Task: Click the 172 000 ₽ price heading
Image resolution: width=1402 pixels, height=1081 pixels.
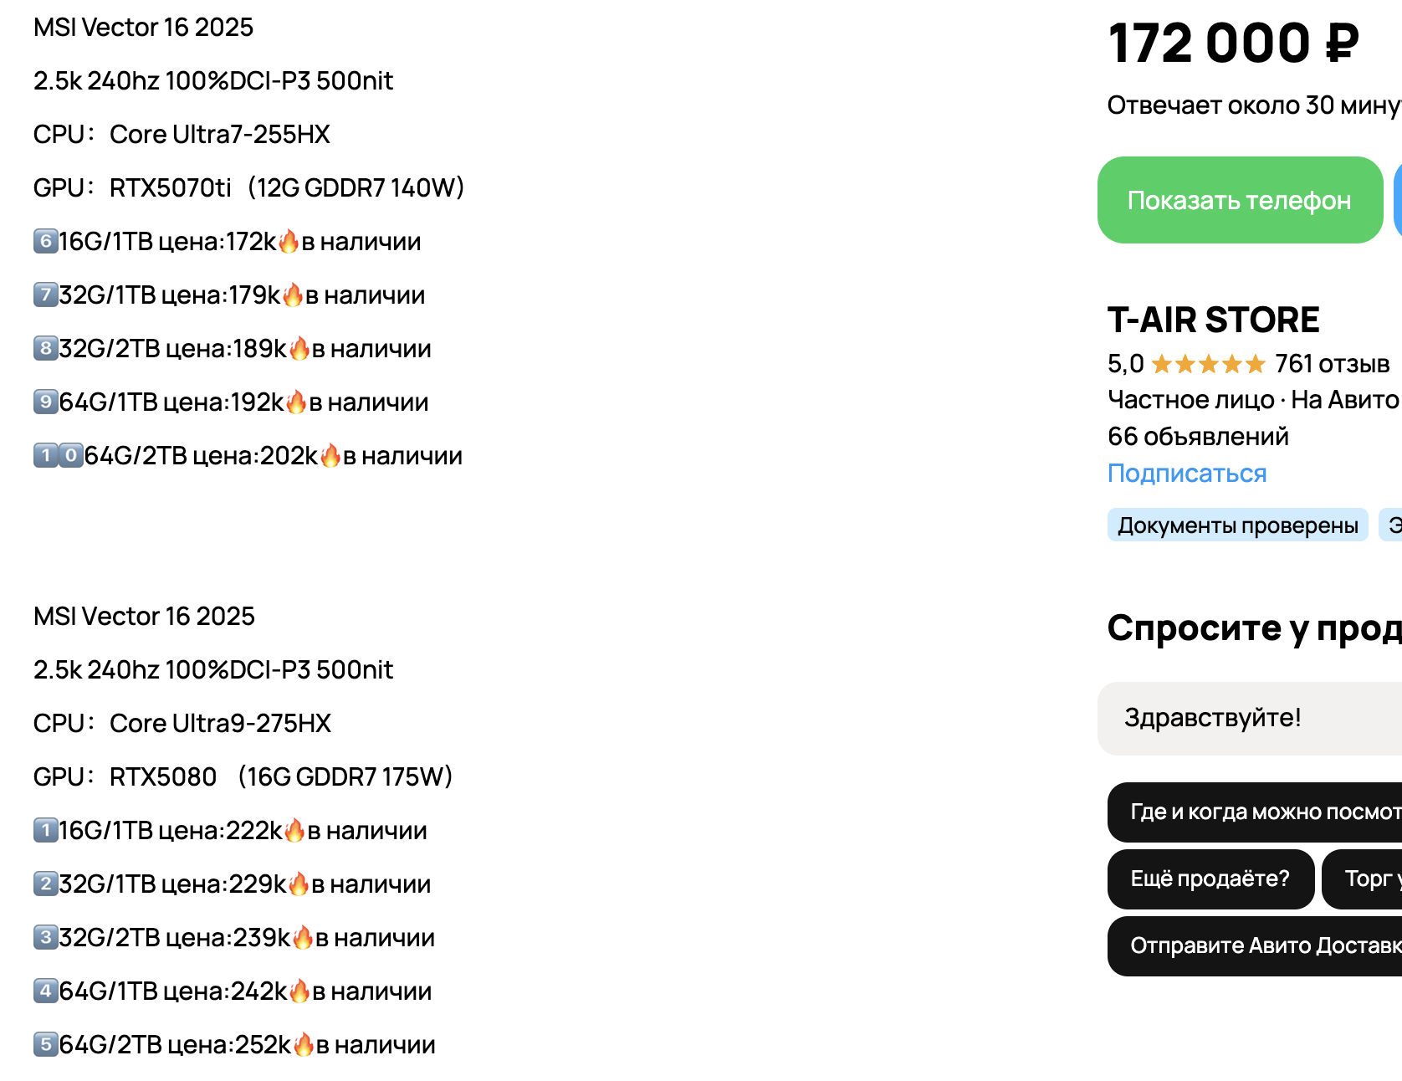Action: pos(1233,44)
